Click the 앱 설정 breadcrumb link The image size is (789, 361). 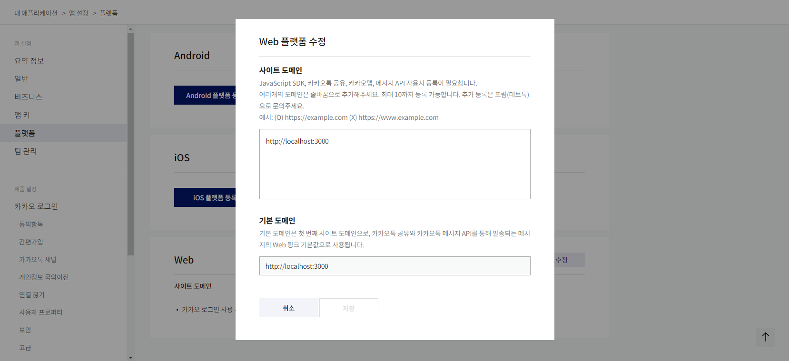coord(79,13)
